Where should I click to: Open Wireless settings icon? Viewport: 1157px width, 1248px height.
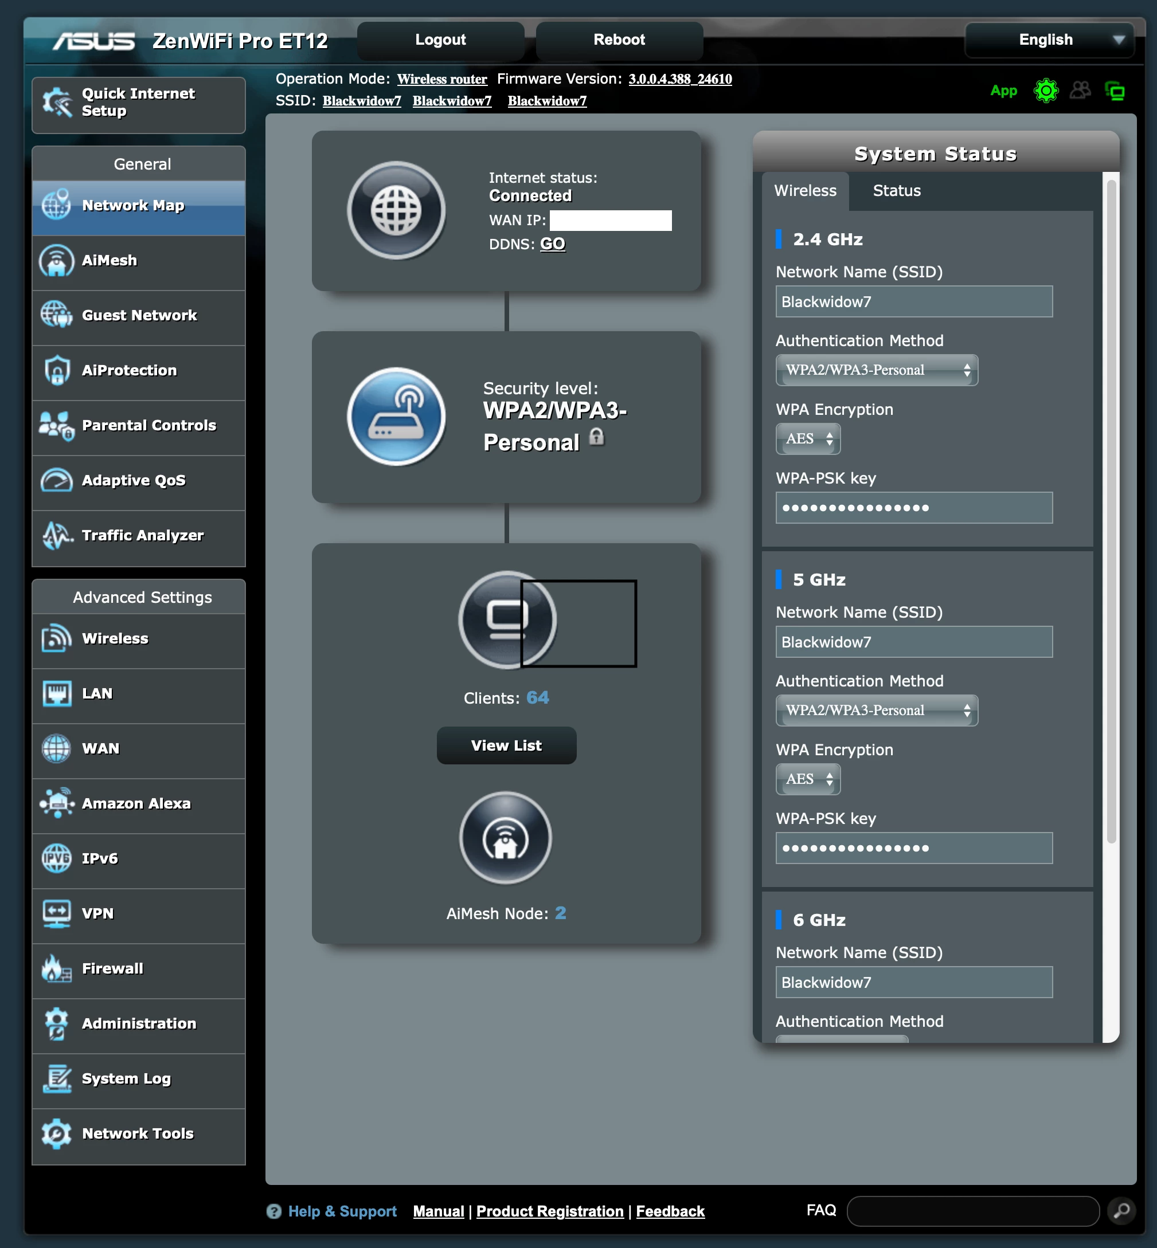56,639
